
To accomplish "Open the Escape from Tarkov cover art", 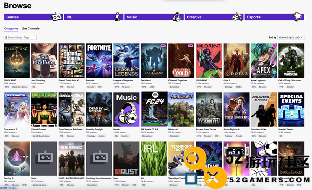I will [209, 109].
